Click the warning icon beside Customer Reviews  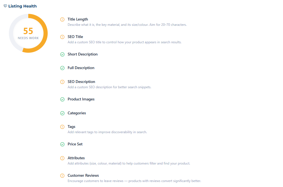62,176
